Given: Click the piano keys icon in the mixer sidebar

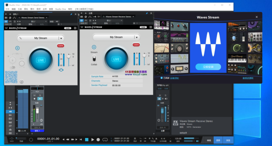Looking at the screenshot, I should pyautogui.click(x=10, y=122).
